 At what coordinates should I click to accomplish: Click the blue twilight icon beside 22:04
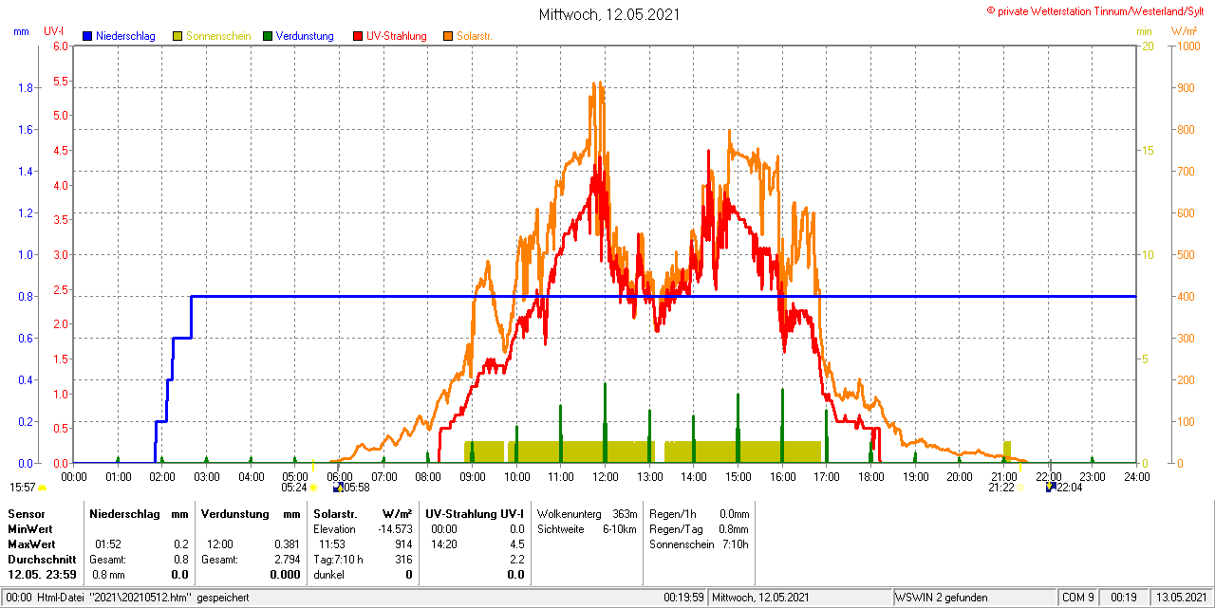1051,488
